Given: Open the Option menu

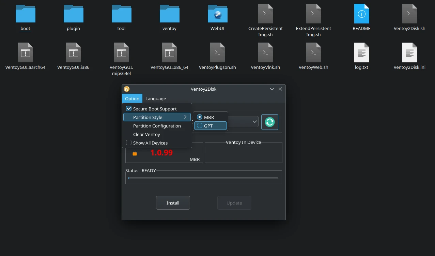Looking at the screenshot, I should pyautogui.click(x=132, y=99).
